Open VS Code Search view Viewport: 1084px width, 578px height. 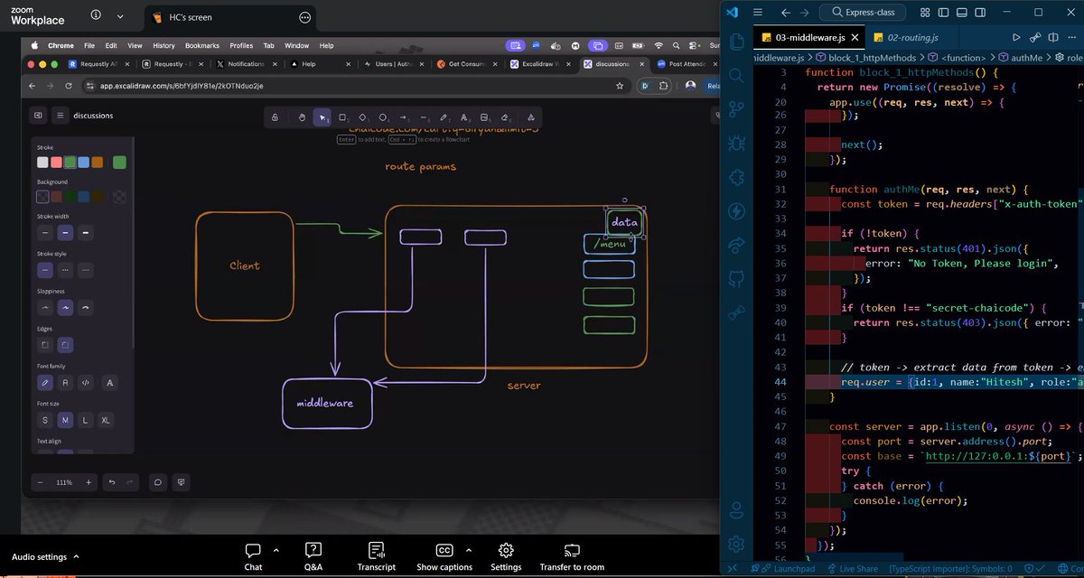[736, 75]
